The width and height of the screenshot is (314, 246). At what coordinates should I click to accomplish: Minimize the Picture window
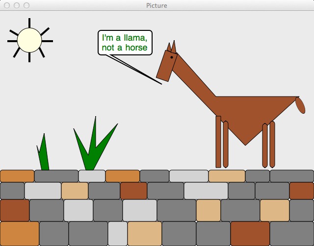click(x=17, y=5)
